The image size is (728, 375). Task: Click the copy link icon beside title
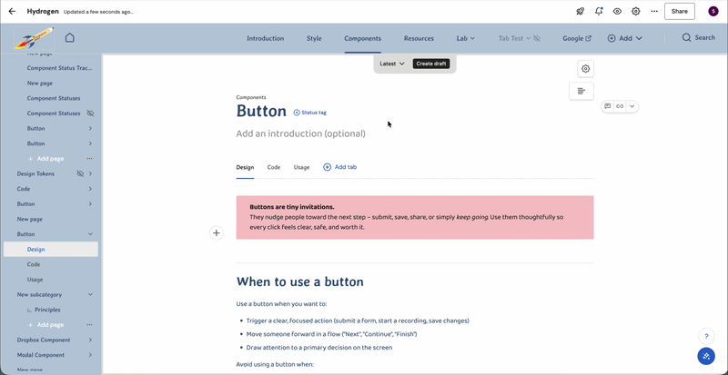click(620, 106)
